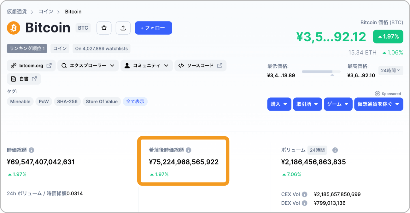The height and width of the screenshot is (213, 410).
Task: Click the ¥3,5...92.12 Bitcoin price
Action: point(331,37)
